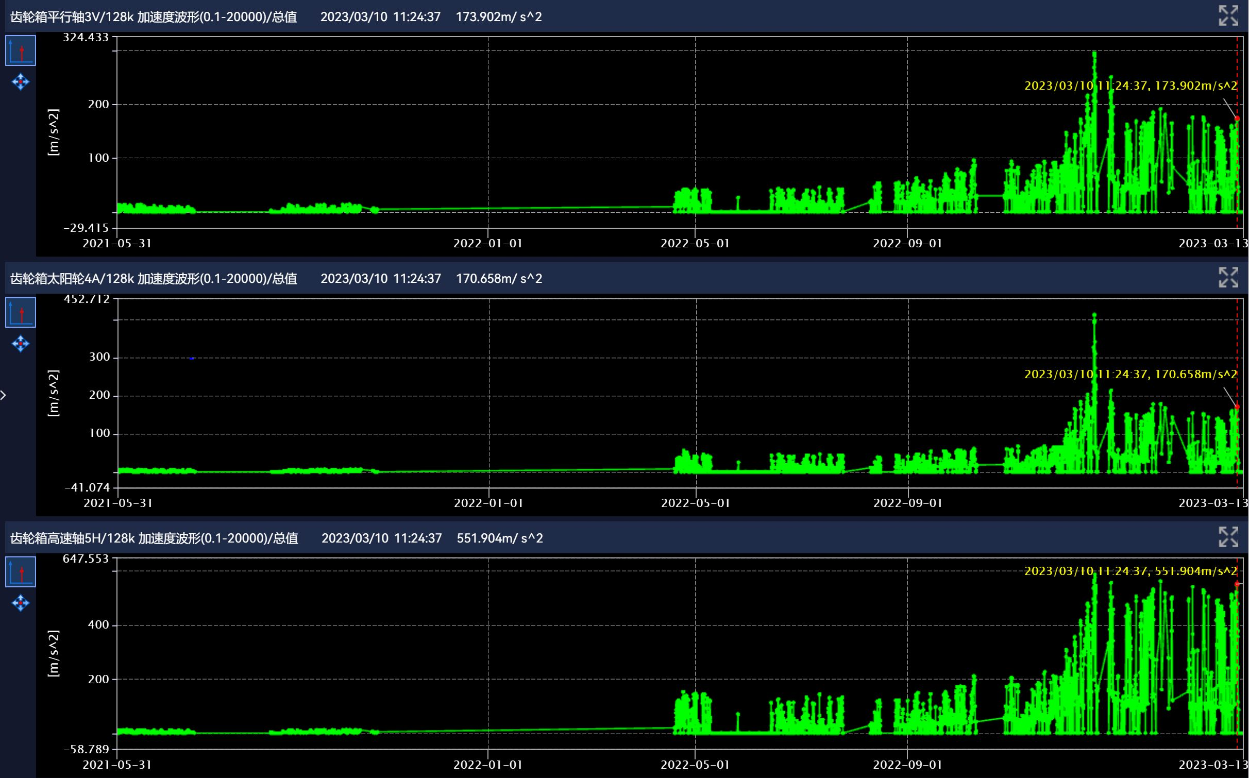Click 2022-09-01 on the 高速轴5H time axis
The image size is (1249, 778).
pyautogui.click(x=907, y=765)
